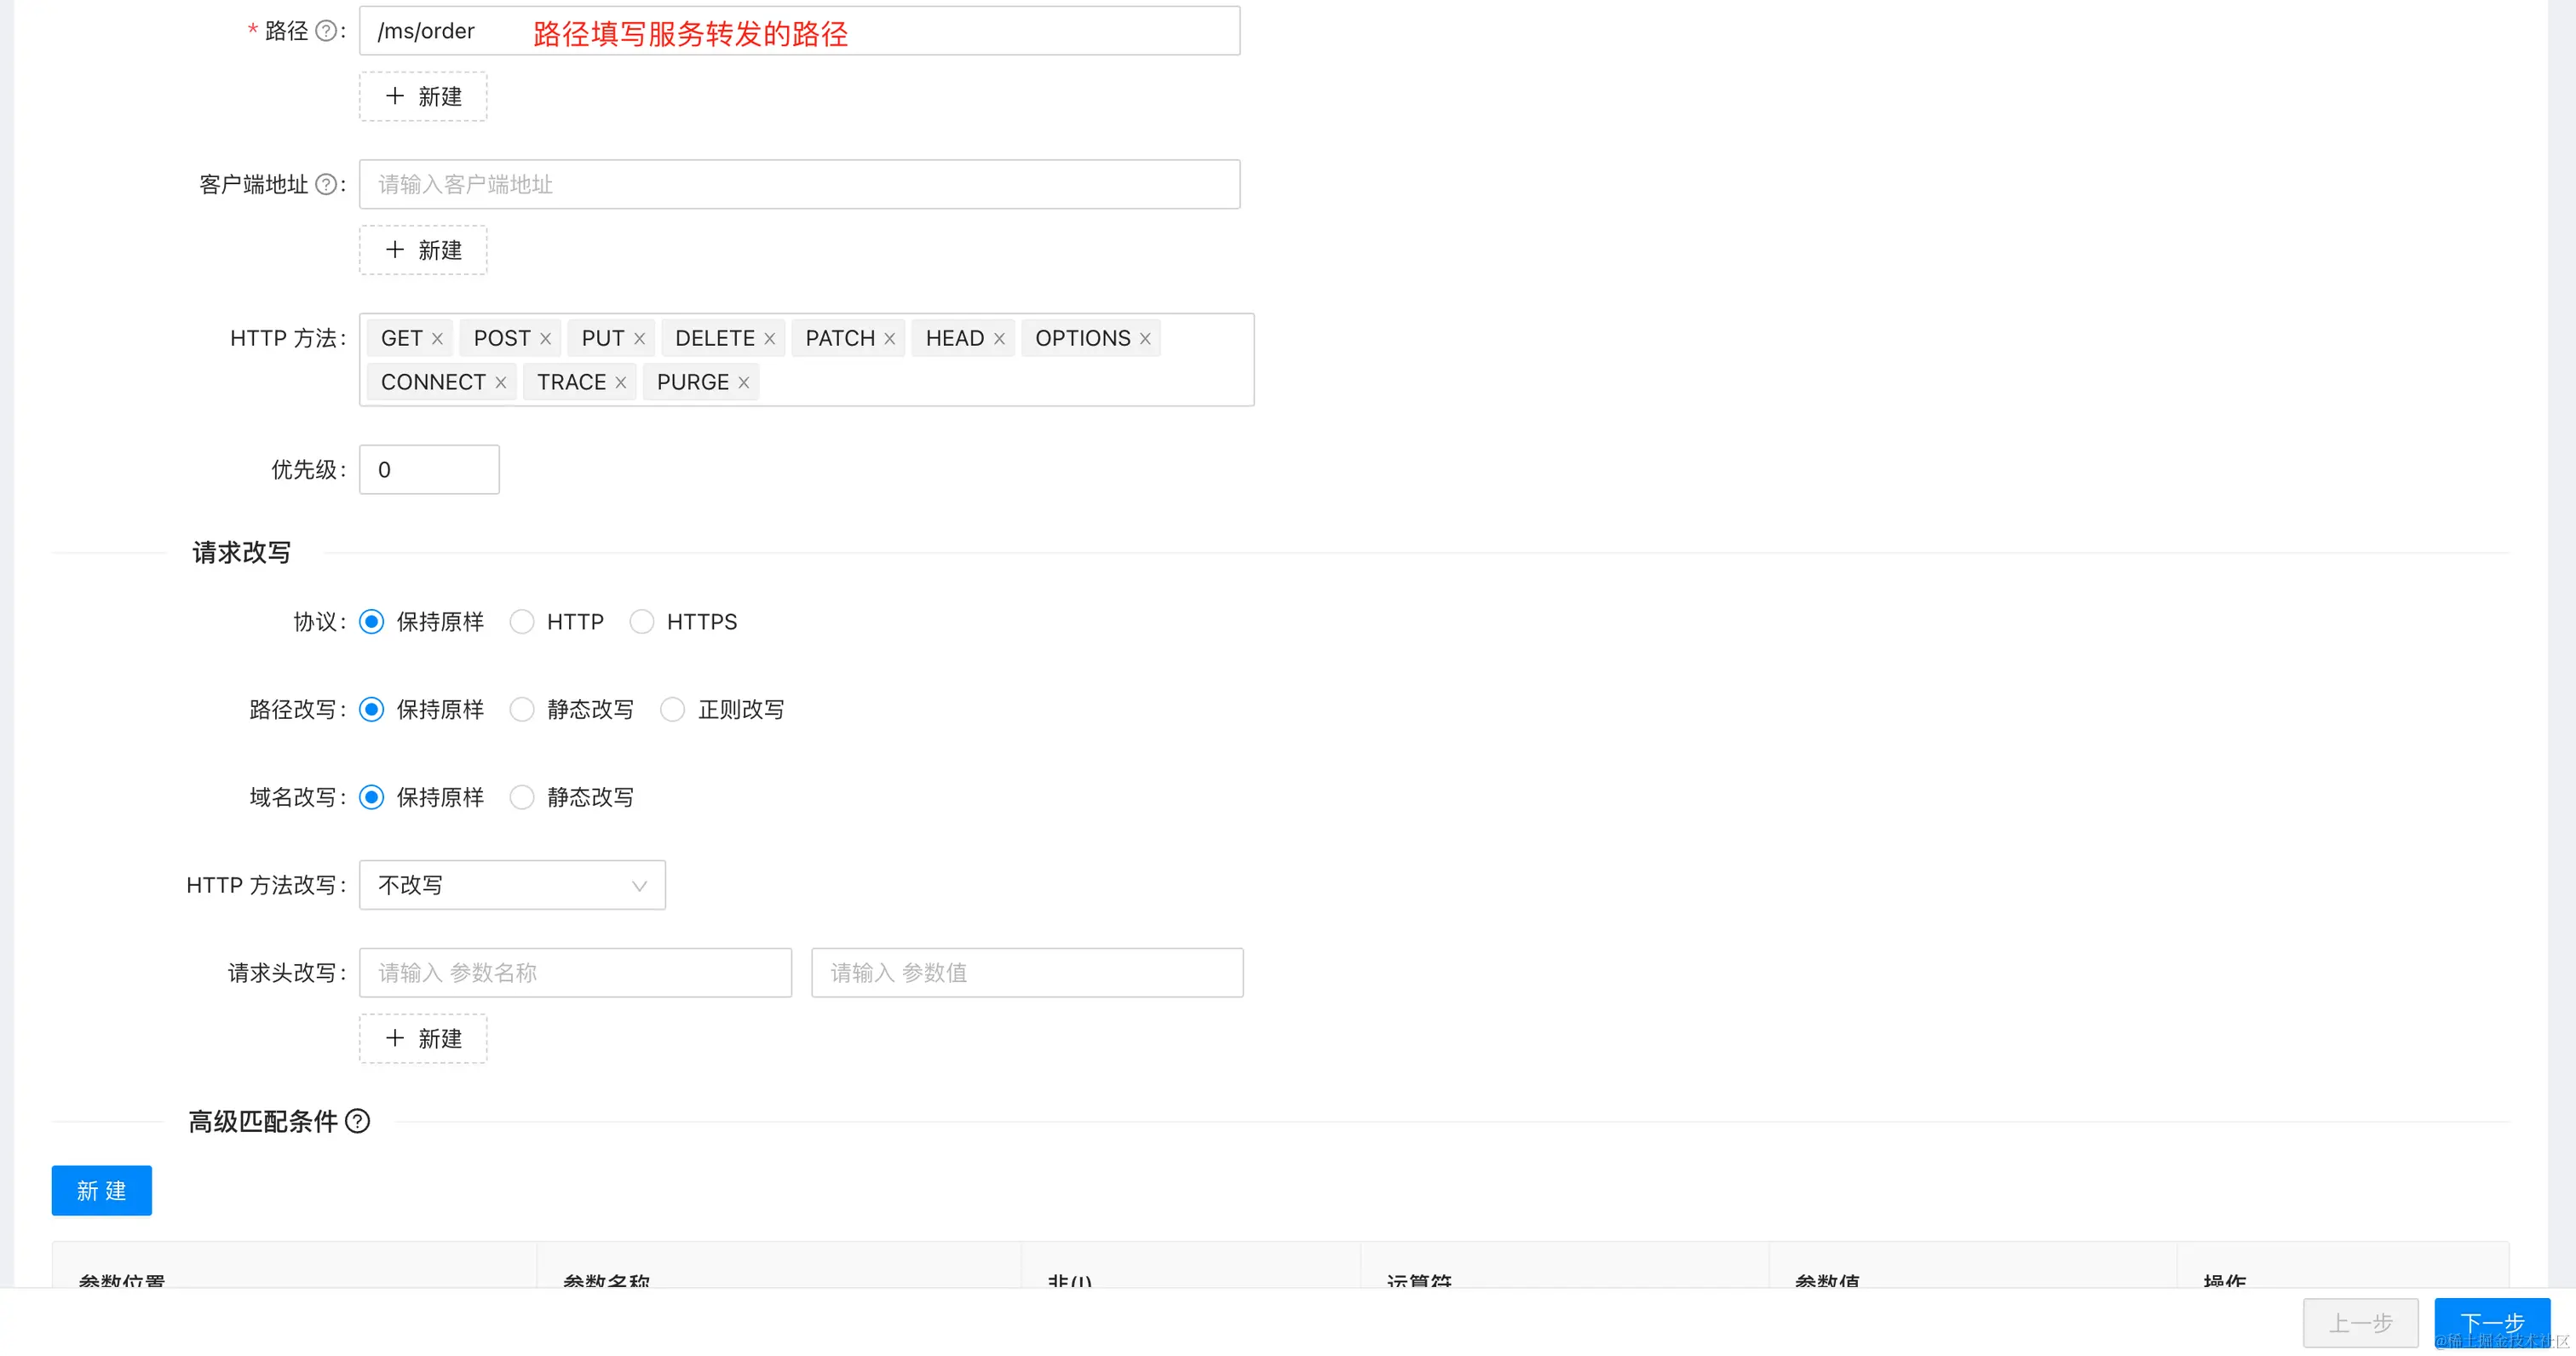This screenshot has height=1356, width=2576.
Task: Remove the DELETE method tag
Action: point(769,339)
